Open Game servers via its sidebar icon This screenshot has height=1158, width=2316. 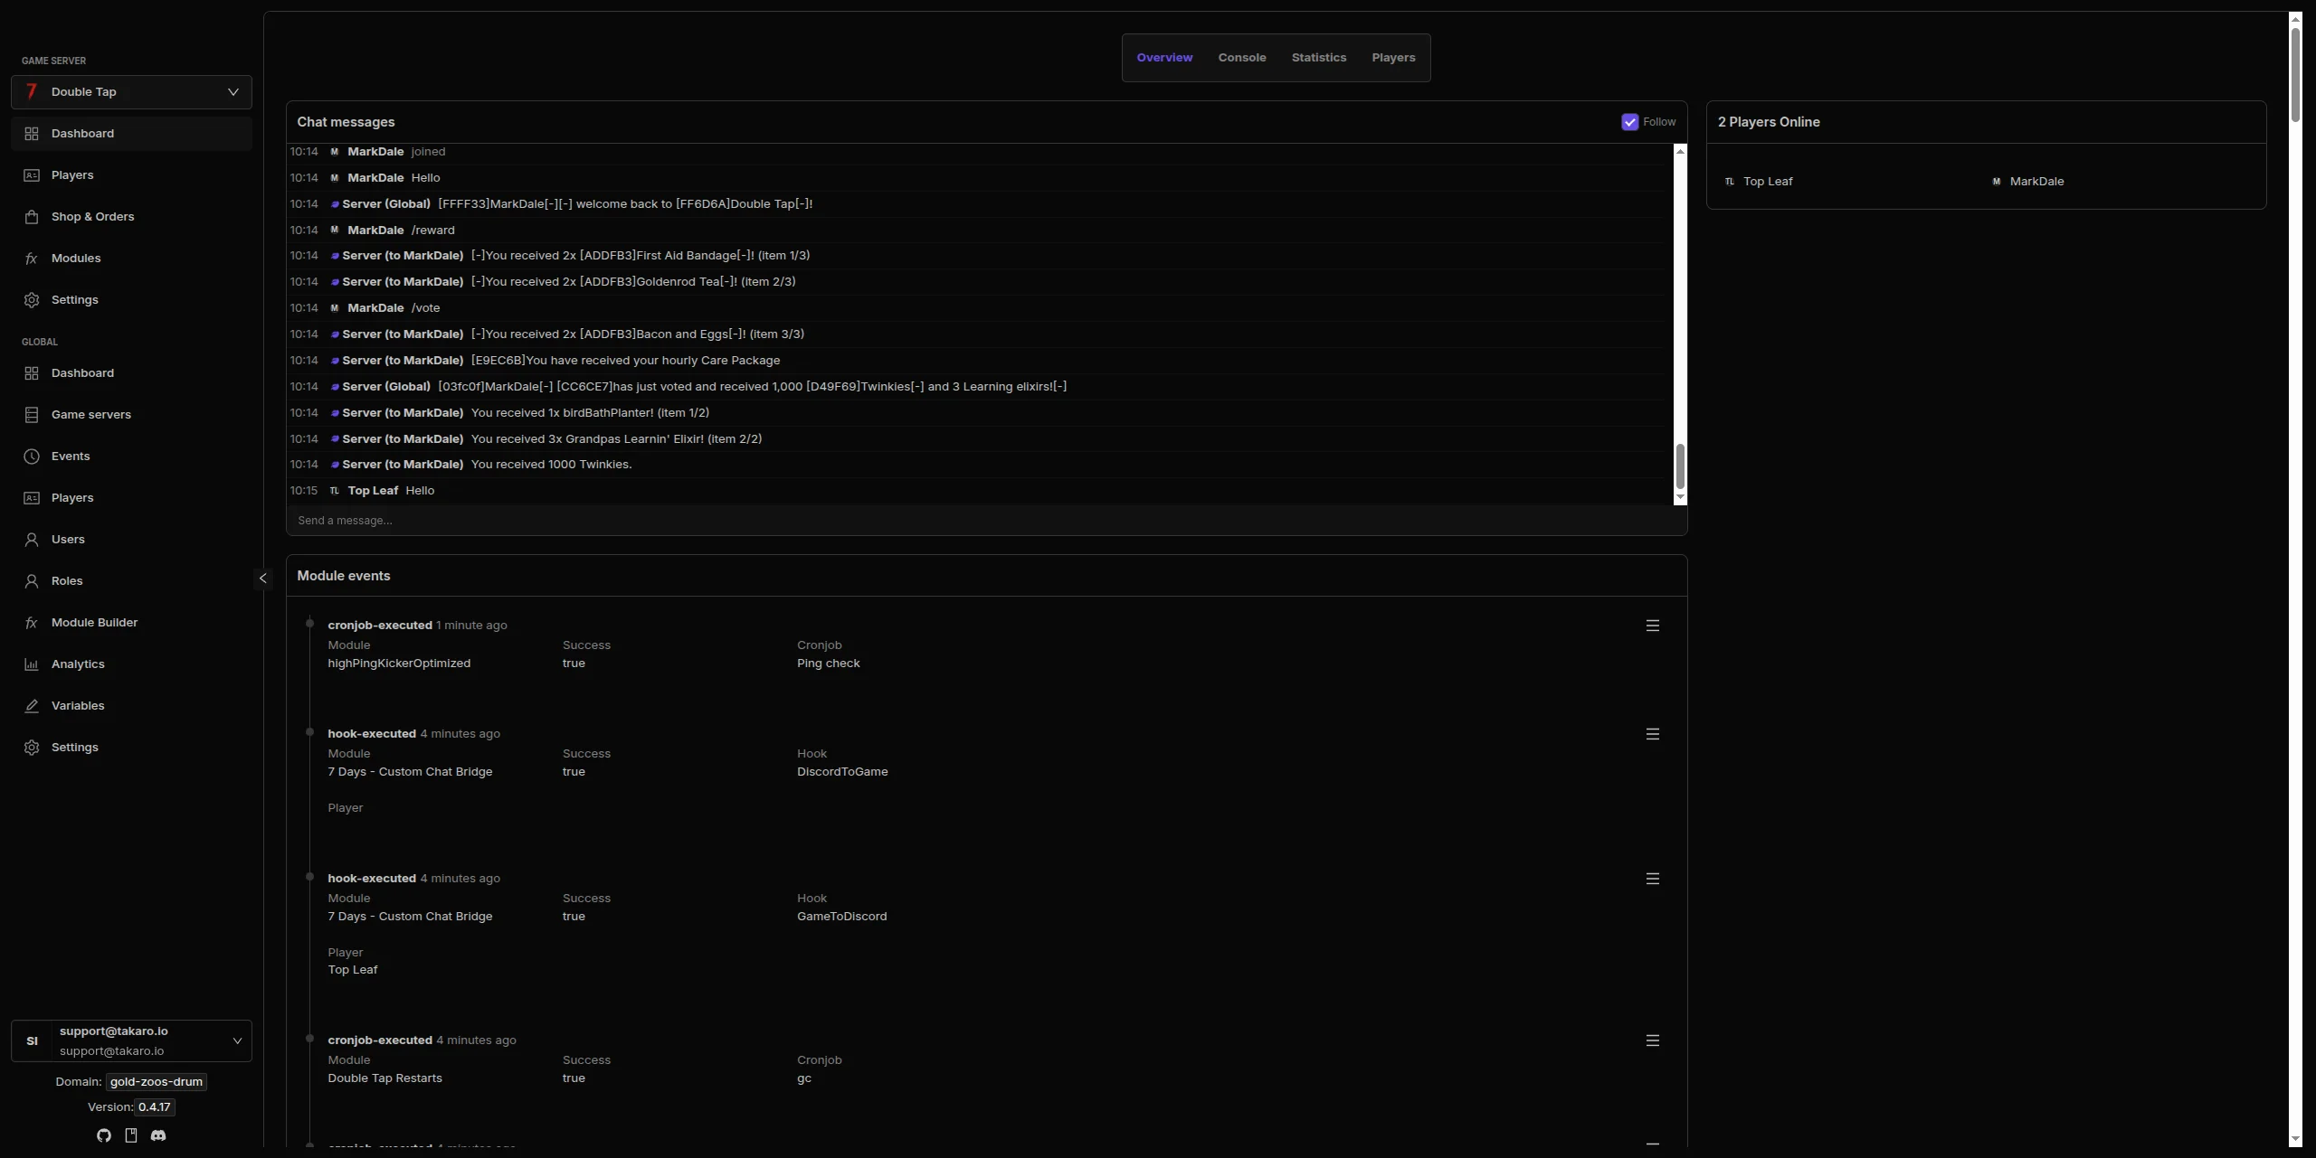[x=32, y=414]
